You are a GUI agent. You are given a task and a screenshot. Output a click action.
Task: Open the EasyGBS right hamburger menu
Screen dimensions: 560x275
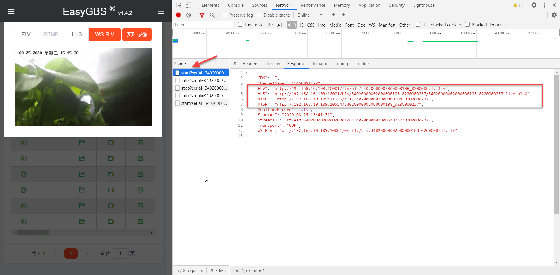(x=161, y=12)
